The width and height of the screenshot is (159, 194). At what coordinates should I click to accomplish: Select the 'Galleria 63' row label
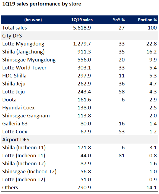point(15,124)
